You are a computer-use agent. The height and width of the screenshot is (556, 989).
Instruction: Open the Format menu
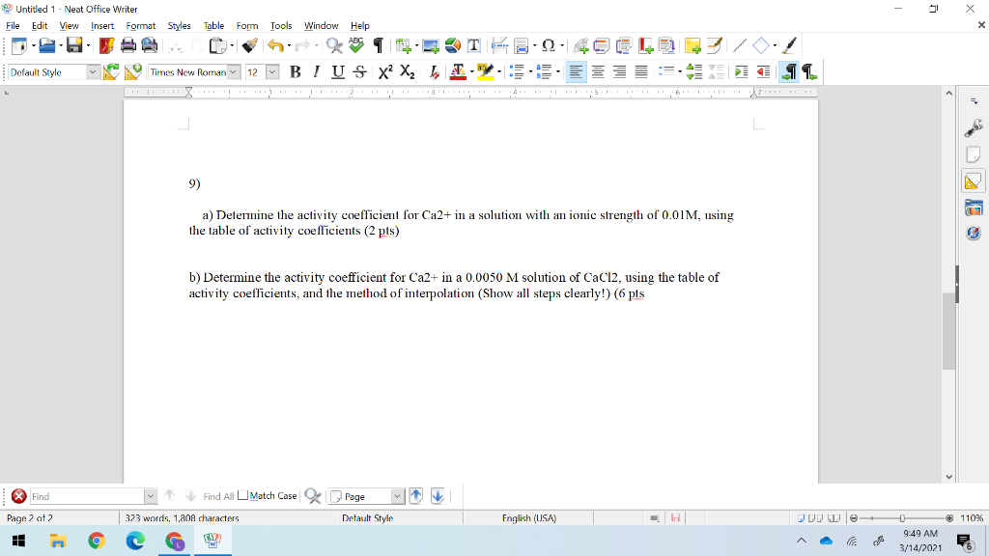(141, 26)
